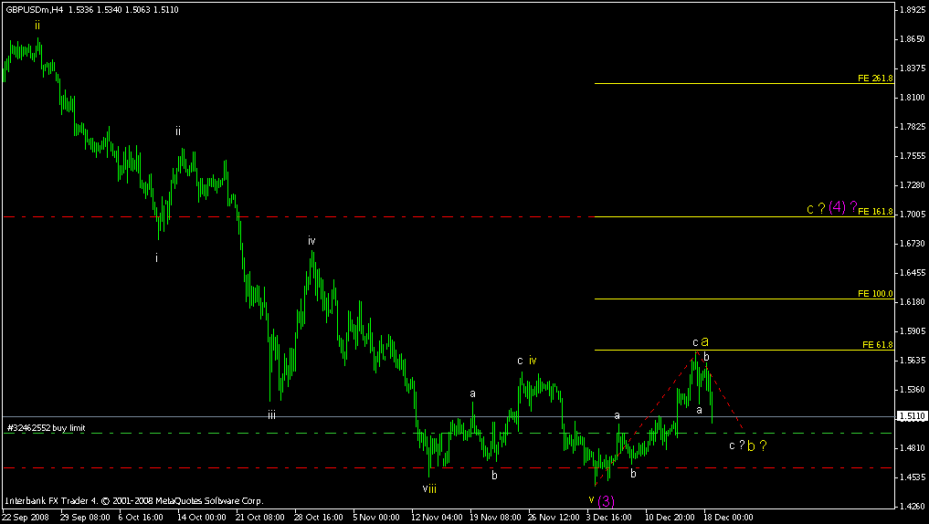
Task: Click the white iii wave label
Action: point(271,415)
